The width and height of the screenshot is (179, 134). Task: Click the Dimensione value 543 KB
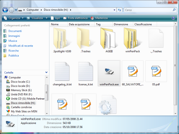(x=67, y=123)
